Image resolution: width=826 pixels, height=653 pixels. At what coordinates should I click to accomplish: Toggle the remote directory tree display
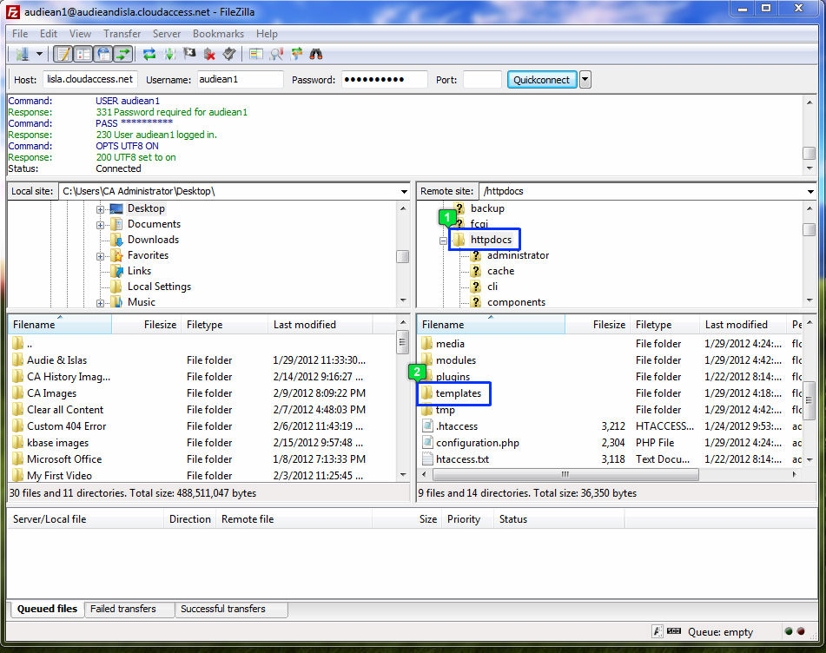pyautogui.click(x=103, y=54)
